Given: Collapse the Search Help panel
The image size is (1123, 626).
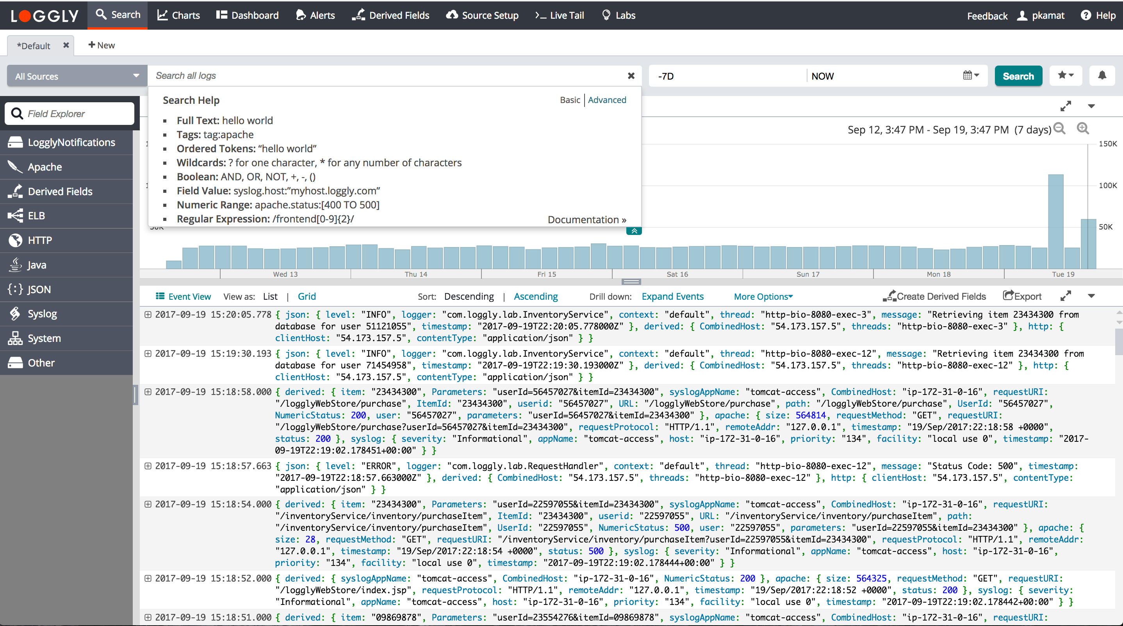Looking at the screenshot, I should 634,230.
